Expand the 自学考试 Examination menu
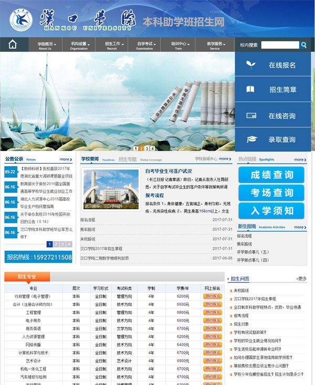The width and height of the screenshot is (315, 385). tap(144, 45)
